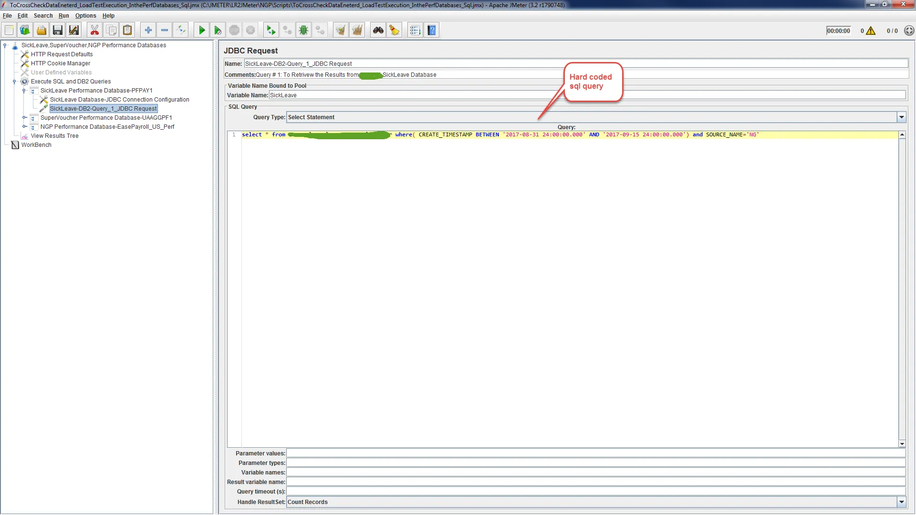916x515 pixels.
Task: Click the Start no pauses icon
Action: click(x=218, y=31)
